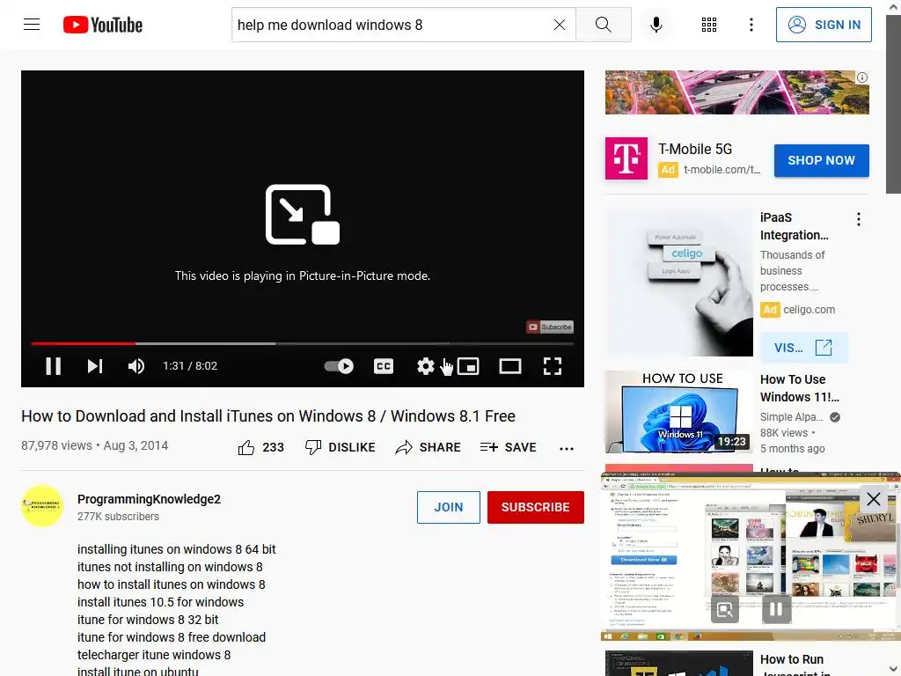901x676 pixels.
Task: Skip to the next video
Action: (95, 366)
